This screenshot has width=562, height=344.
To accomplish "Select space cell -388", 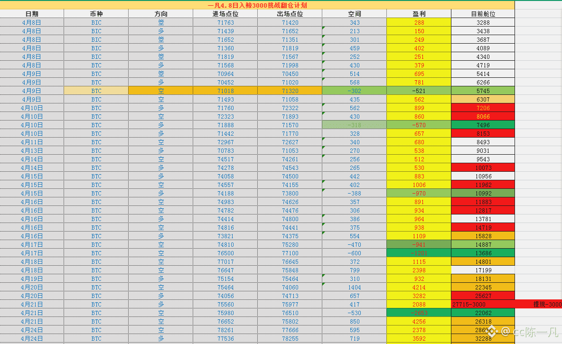I will pos(354,193).
